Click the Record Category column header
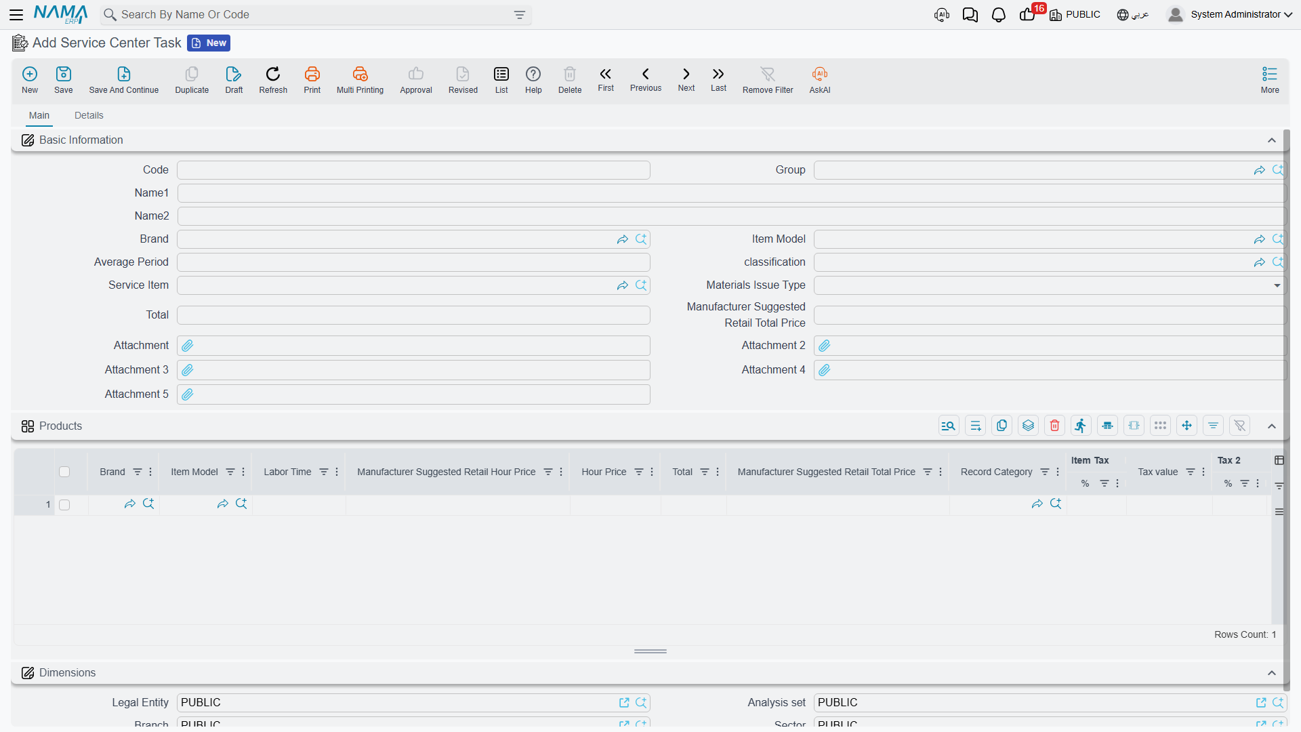The image size is (1301, 732). click(x=996, y=472)
